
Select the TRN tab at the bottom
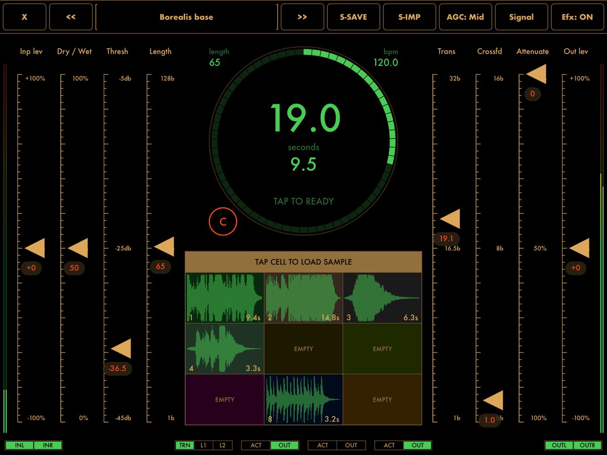184,445
